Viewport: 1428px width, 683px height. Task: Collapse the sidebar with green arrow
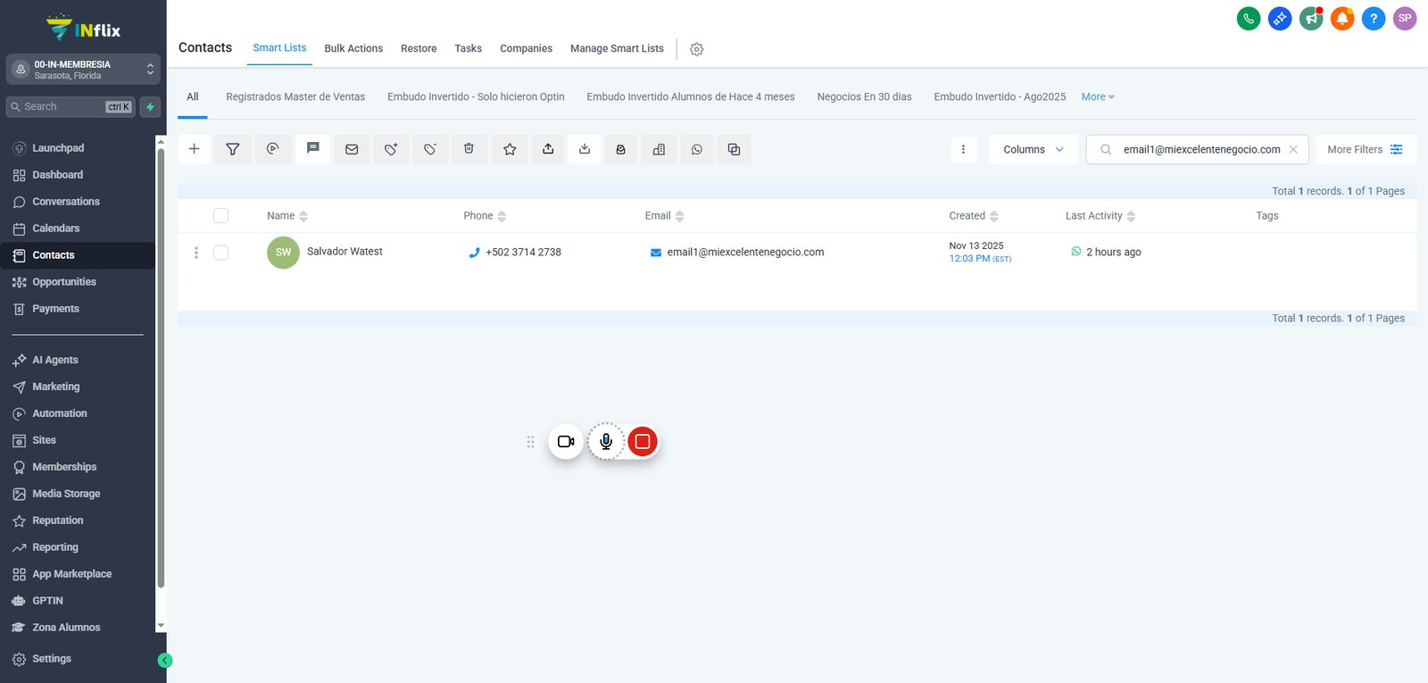pos(165,661)
